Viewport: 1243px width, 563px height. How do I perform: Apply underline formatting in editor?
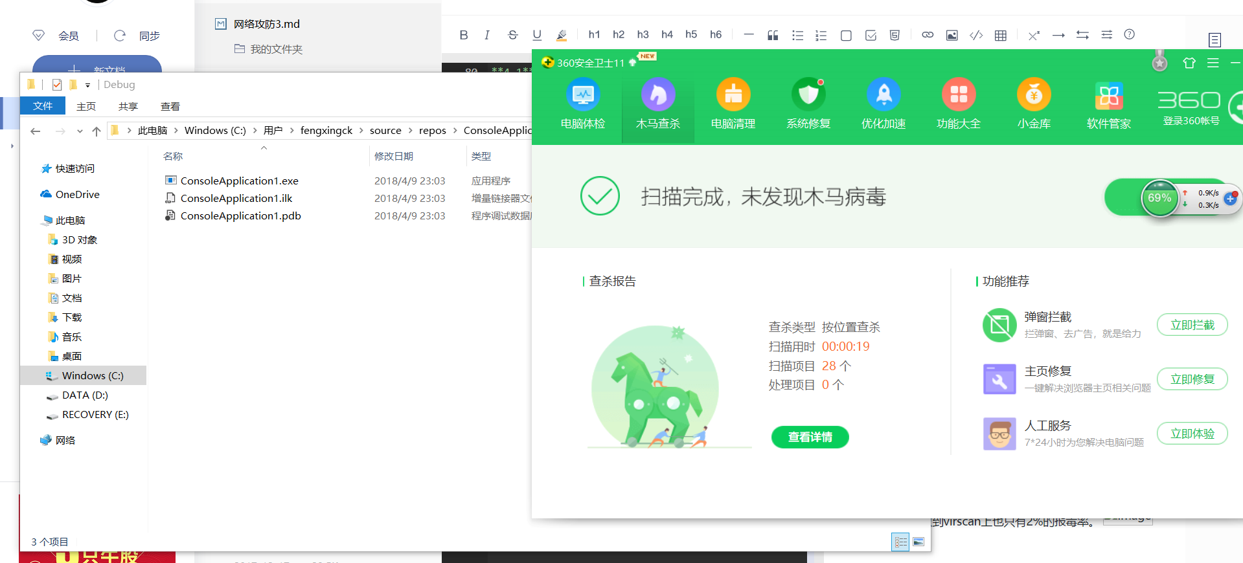pyautogui.click(x=537, y=35)
